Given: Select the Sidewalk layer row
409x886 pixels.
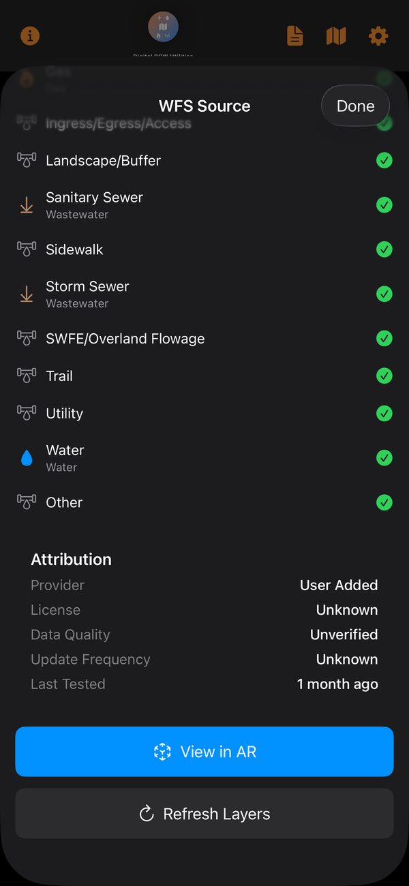Looking at the screenshot, I should pyautogui.click(x=204, y=249).
